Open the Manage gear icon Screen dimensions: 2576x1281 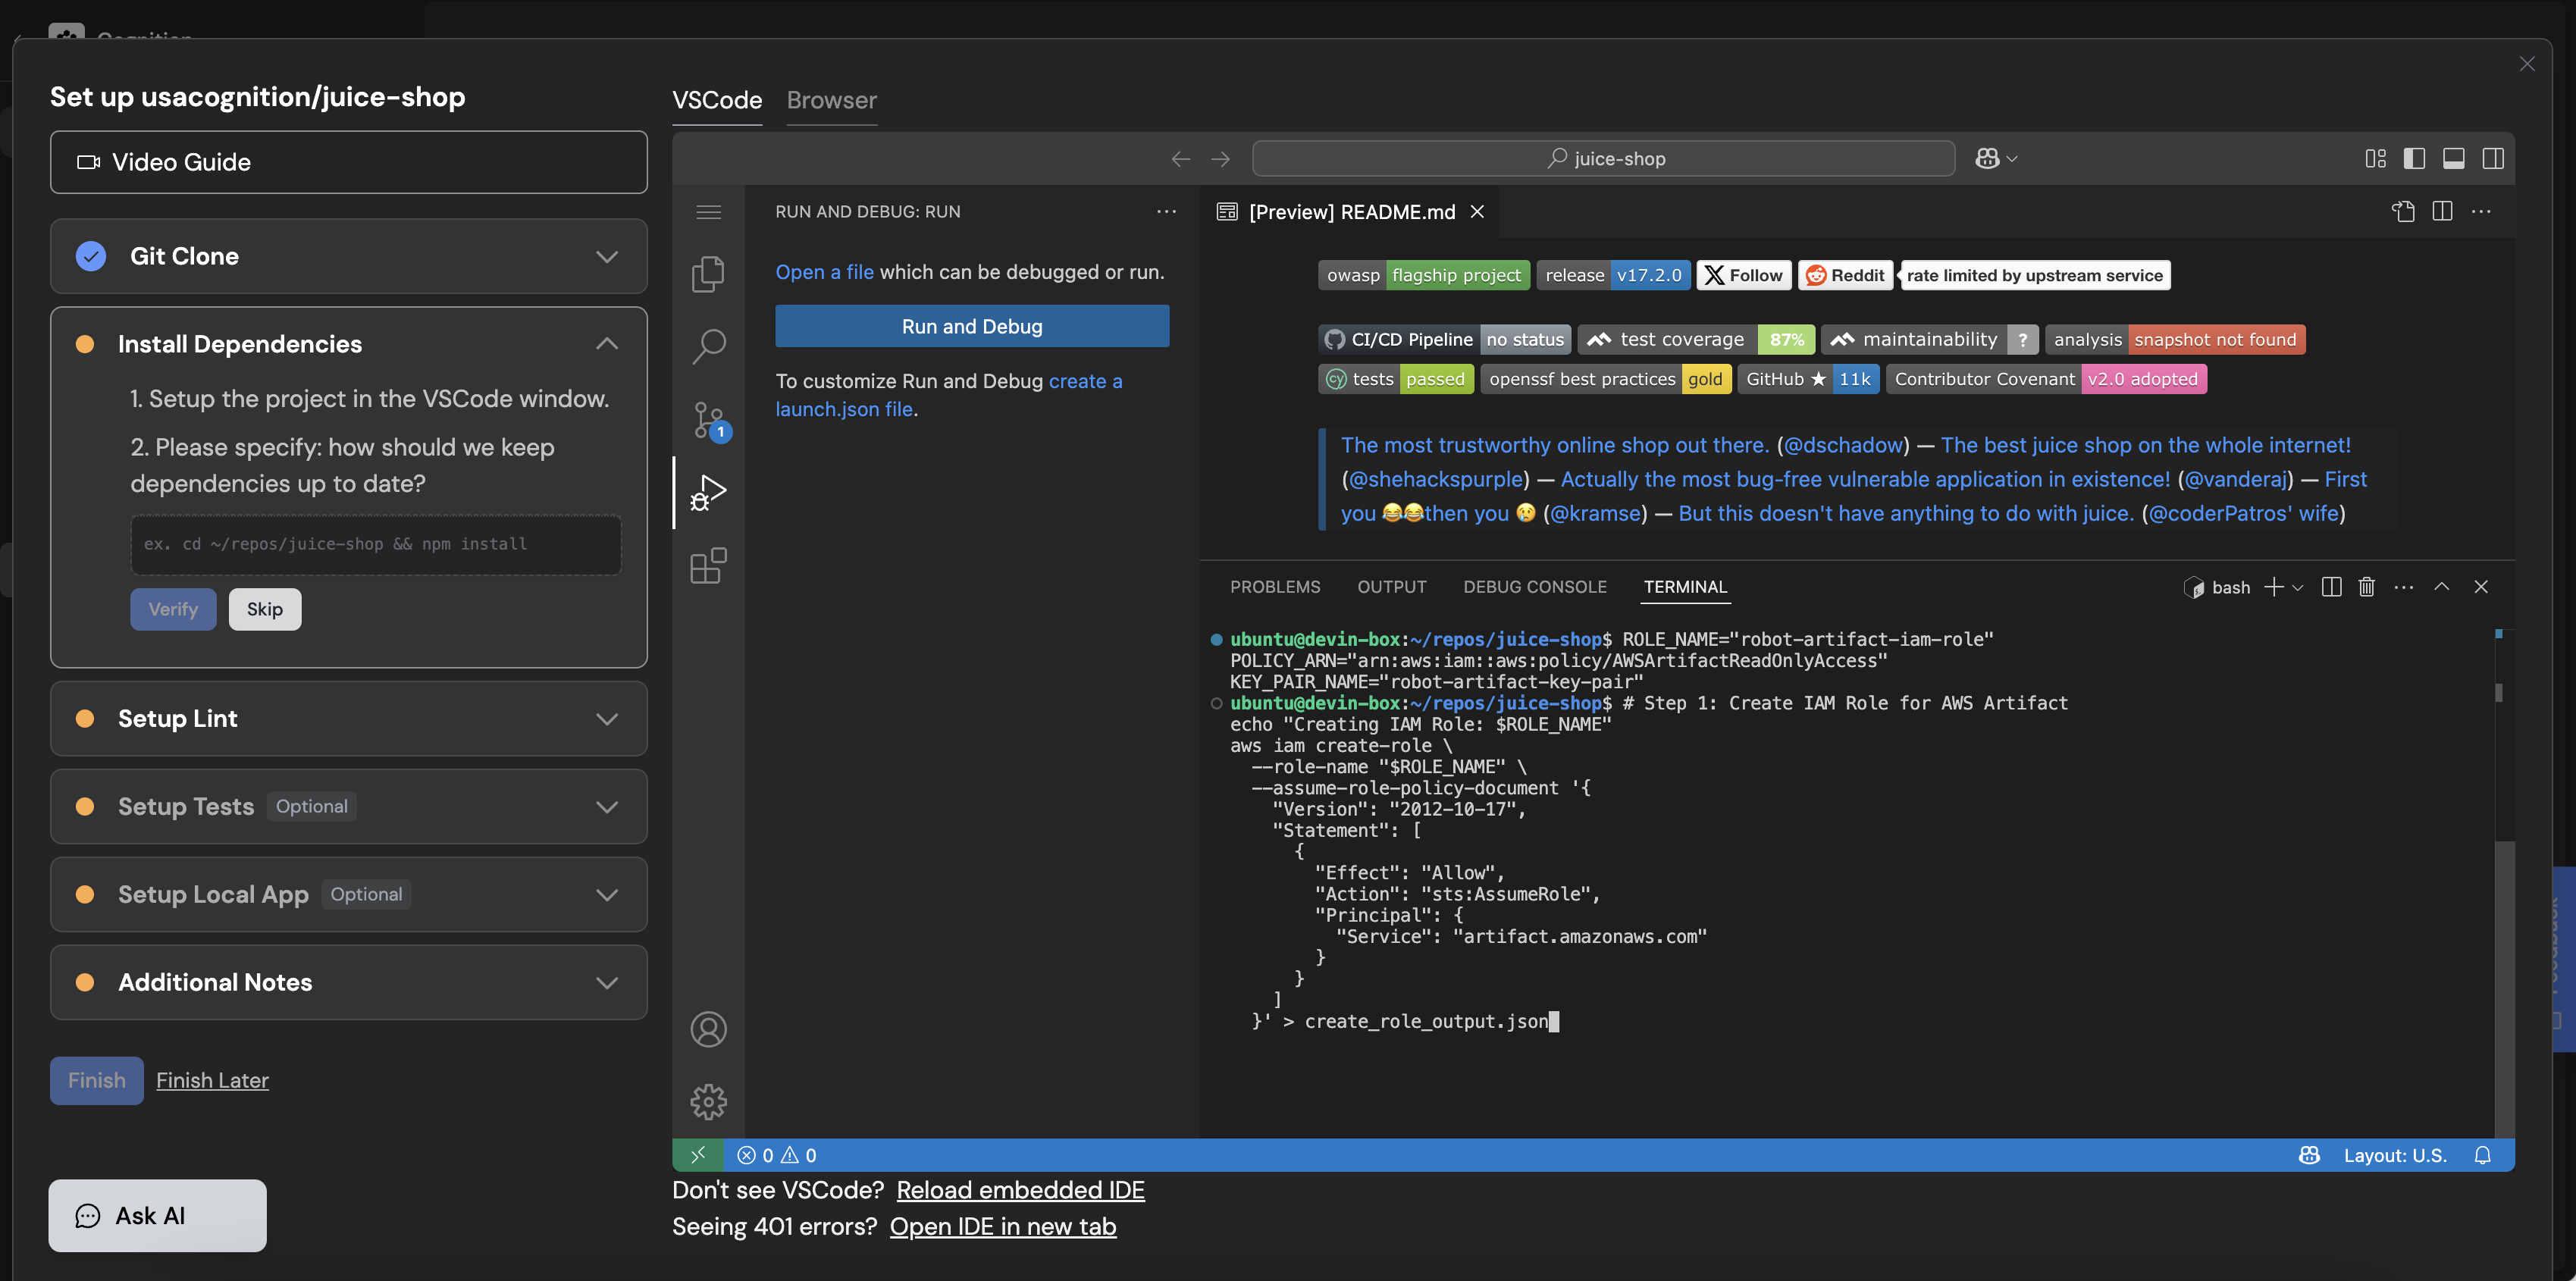(708, 1102)
